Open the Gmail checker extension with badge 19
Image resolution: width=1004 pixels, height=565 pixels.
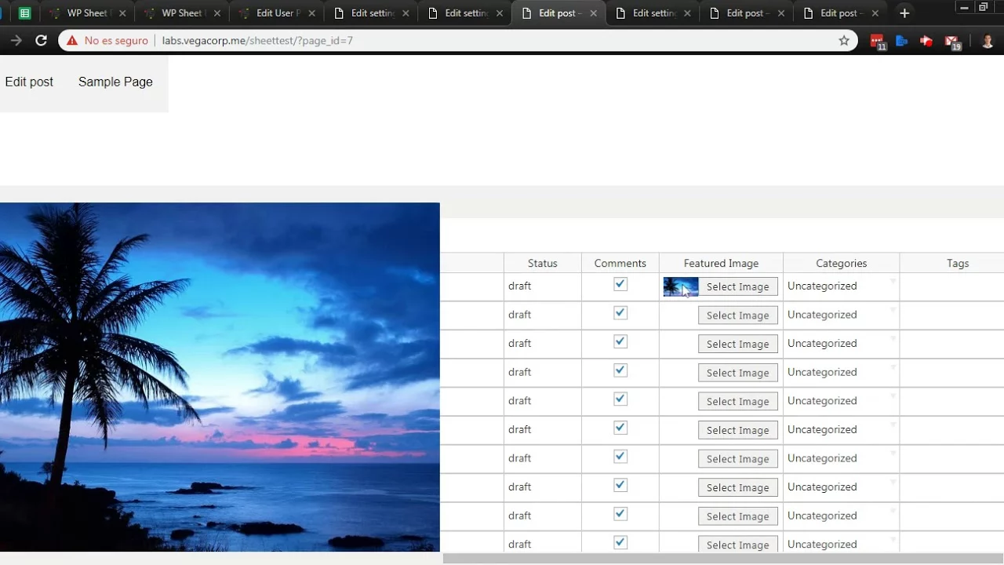click(952, 42)
